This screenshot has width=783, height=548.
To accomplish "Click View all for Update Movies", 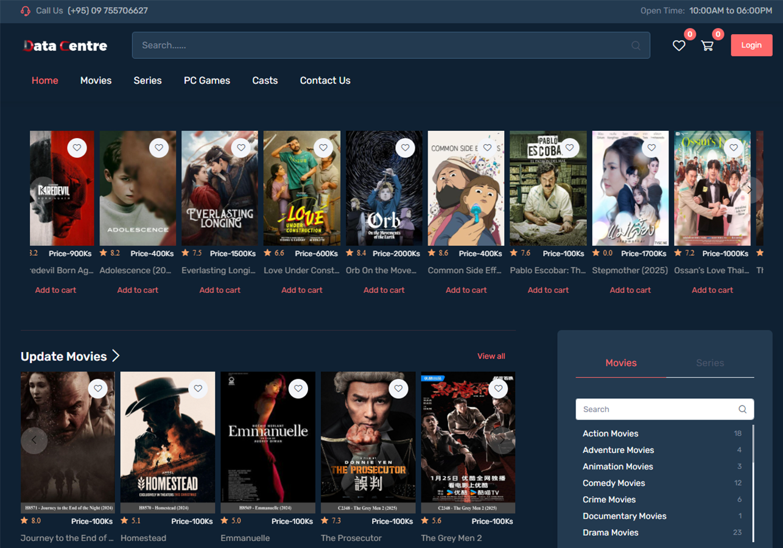I will (x=491, y=356).
